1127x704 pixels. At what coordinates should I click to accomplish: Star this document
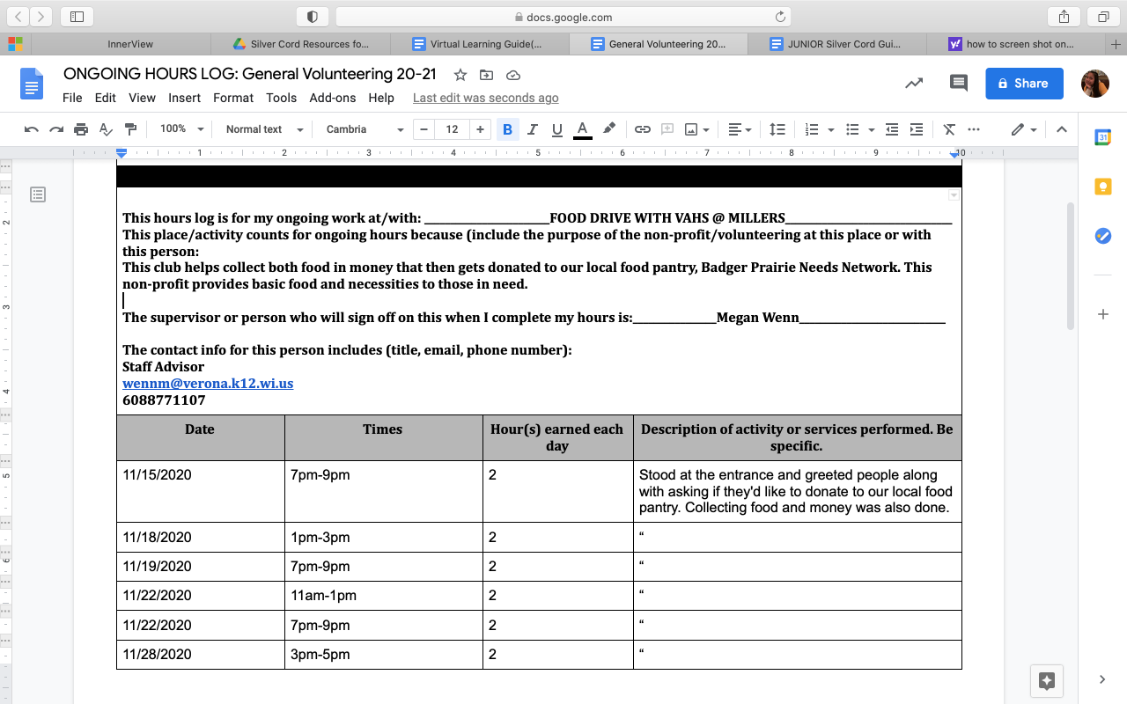click(460, 75)
